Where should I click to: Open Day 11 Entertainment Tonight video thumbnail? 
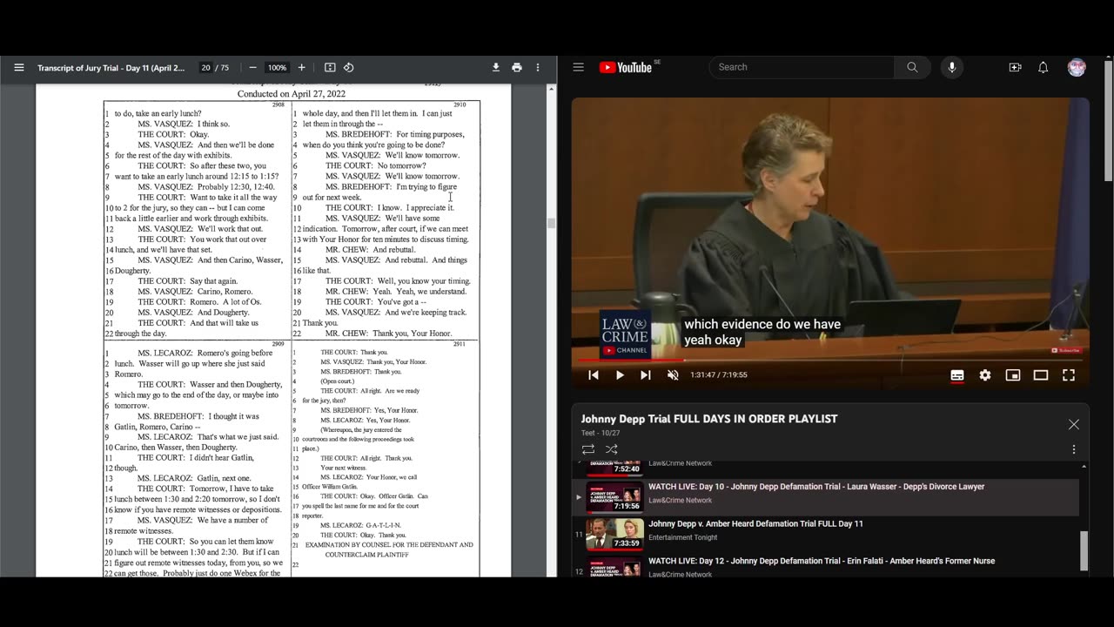click(x=614, y=534)
